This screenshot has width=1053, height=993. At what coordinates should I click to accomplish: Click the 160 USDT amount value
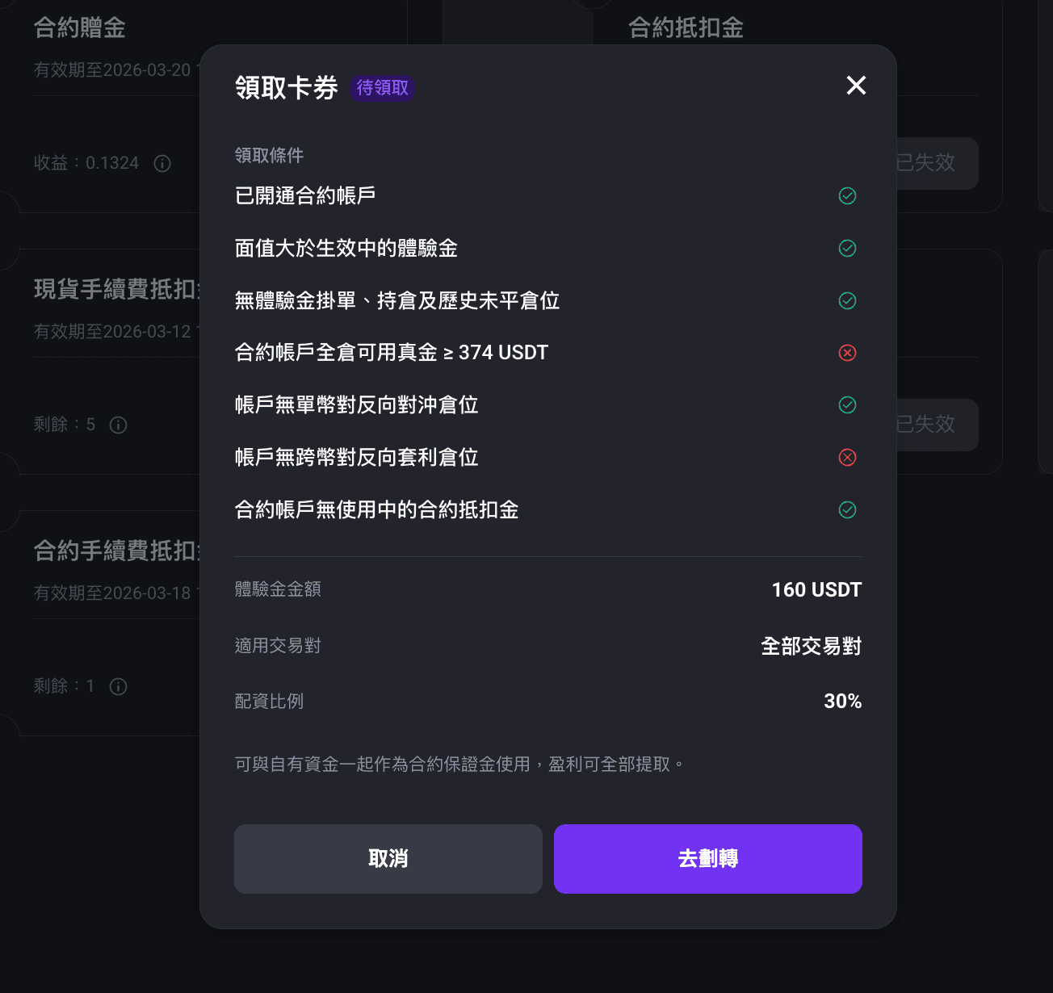(816, 590)
